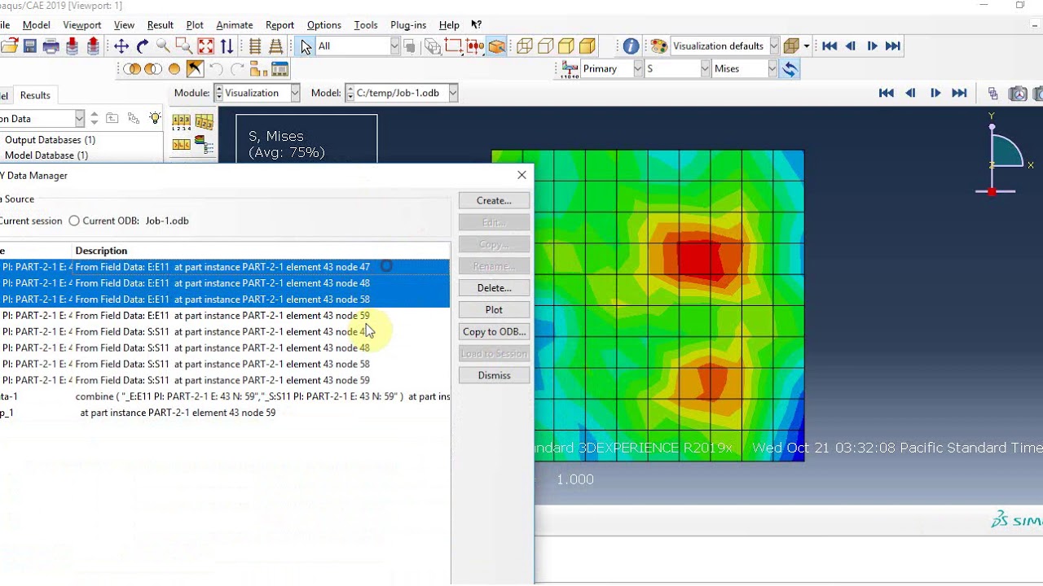Click the XY Data Manager toolbox icon
1043x586 pixels.
(x=204, y=122)
